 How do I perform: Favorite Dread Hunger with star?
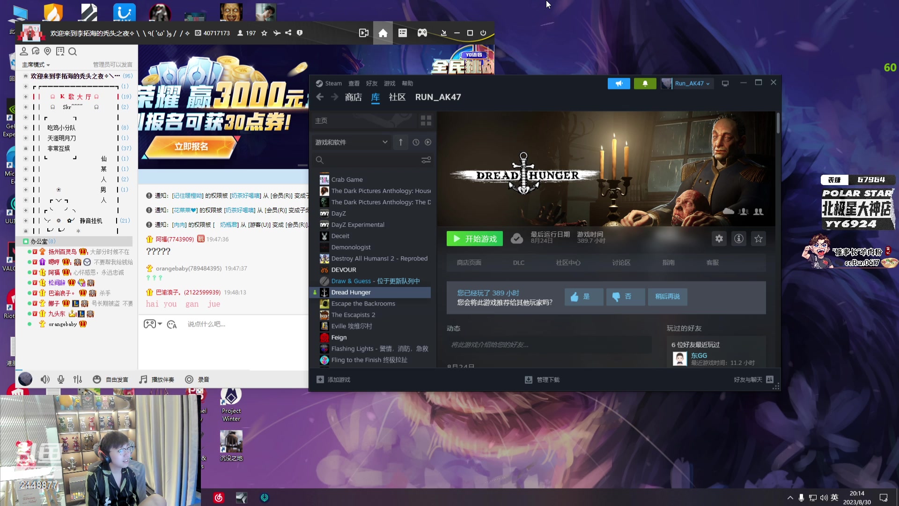point(759,238)
